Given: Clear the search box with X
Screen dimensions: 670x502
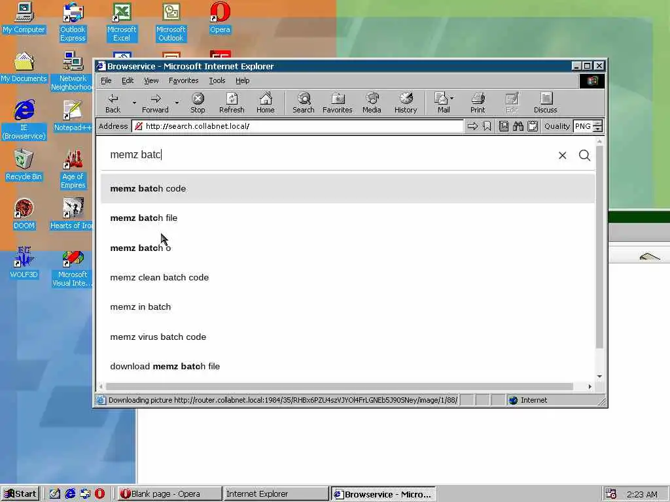Looking at the screenshot, I should coord(562,156).
